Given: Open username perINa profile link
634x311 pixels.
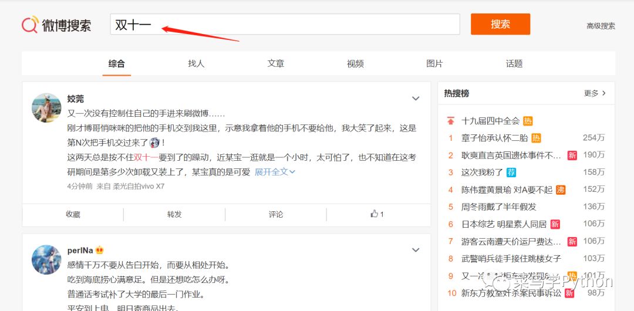Looking at the screenshot, I should [80, 251].
